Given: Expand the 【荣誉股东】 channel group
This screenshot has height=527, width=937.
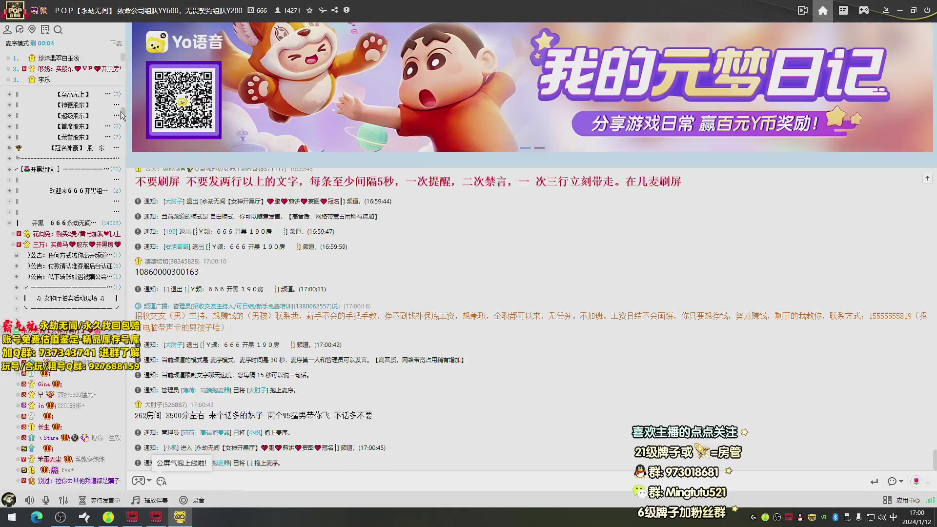Looking at the screenshot, I should (9, 137).
